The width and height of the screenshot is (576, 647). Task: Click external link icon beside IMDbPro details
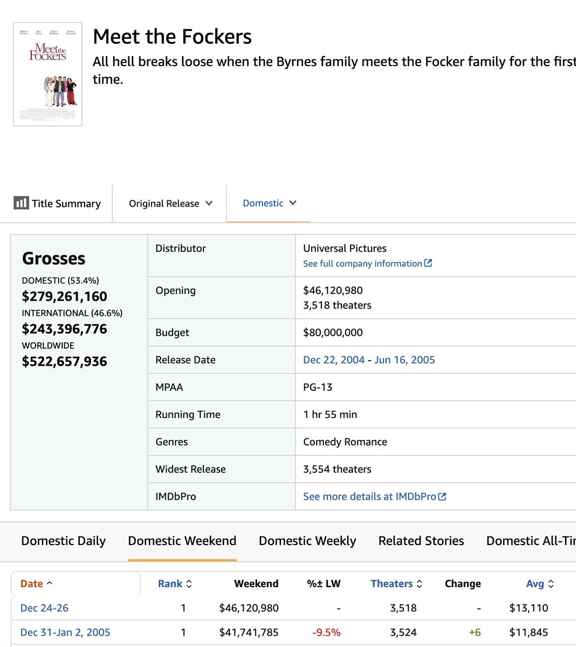tap(442, 497)
